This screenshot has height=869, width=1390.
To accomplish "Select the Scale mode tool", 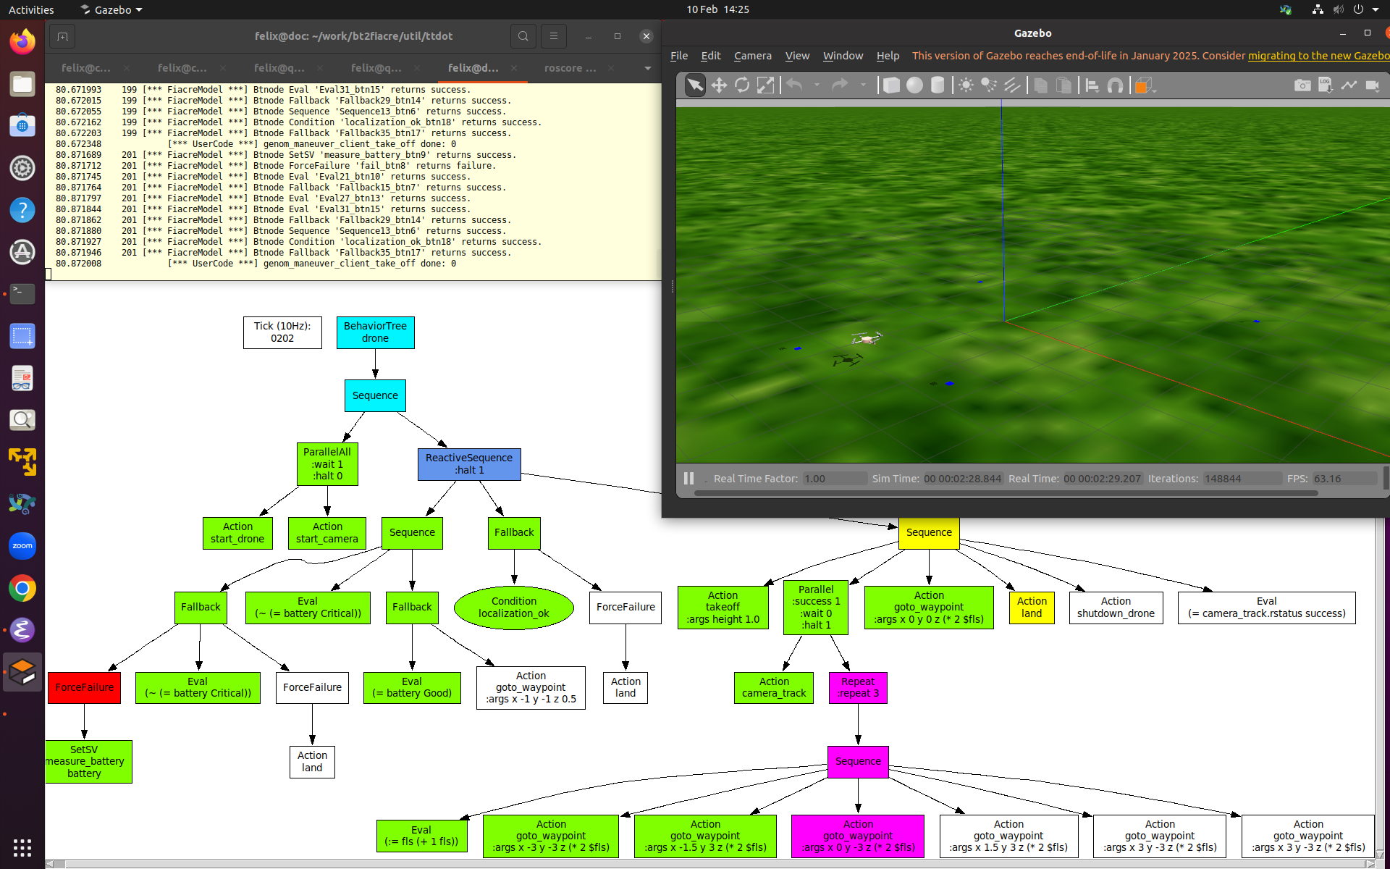I will click(765, 85).
